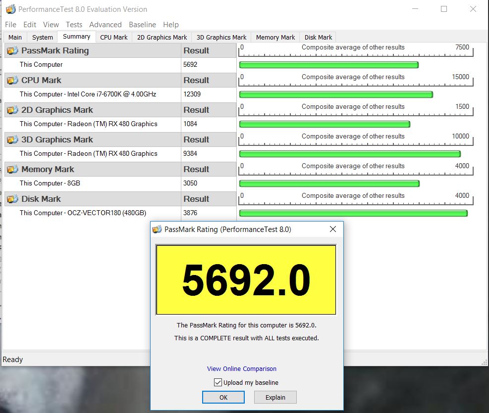The width and height of the screenshot is (489, 413).
Task: Click the Disk Mark section icon
Action: tap(12, 199)
